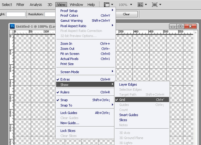Open the Show submenu entry
This screenshot has width=201, height=145.
85,84
